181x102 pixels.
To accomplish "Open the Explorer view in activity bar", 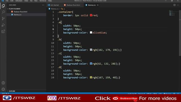I will coord(3,6).
